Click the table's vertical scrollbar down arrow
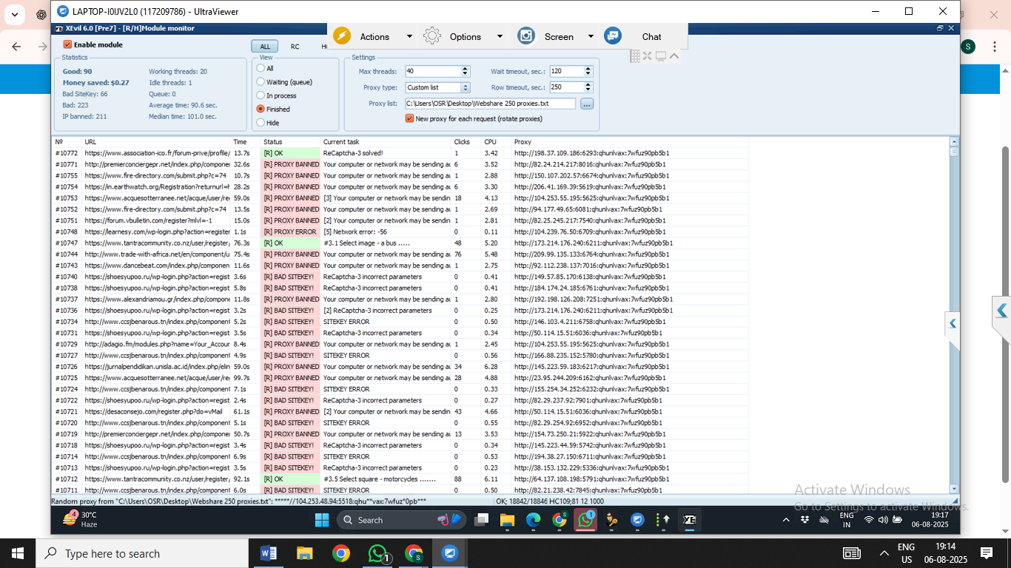1011x568 pixels. tap(954, 489)
